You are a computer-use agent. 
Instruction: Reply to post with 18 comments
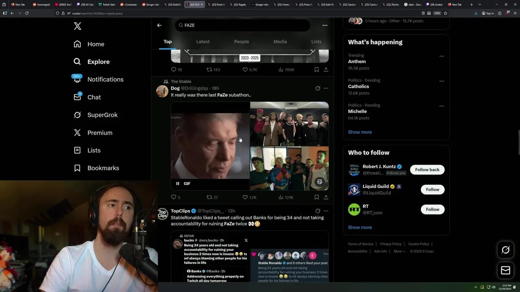pos(176,70)
